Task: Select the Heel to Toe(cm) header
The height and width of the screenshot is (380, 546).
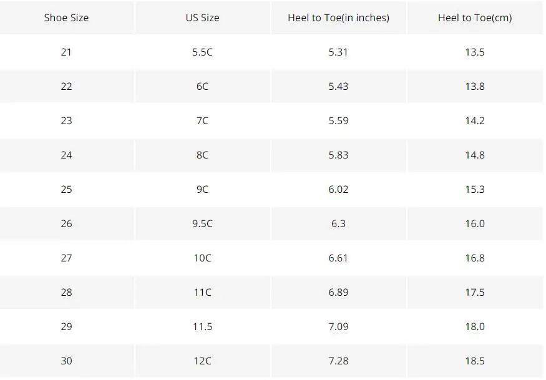Action: pos(475,17)
